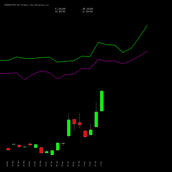Click the green 06 Apr candle
This screenshot has width=172, height=172.
[58, 147]
